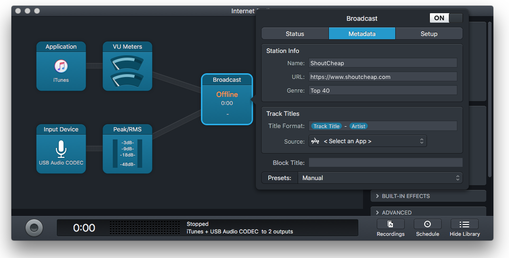Viewport: 509px width, 258px height.
Task: Click the library panel scrollbar
Action: pos(490,99)
